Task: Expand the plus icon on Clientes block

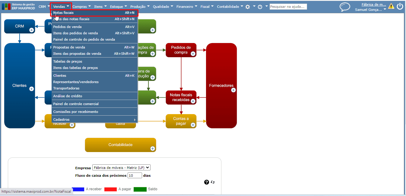Action: 32,89
